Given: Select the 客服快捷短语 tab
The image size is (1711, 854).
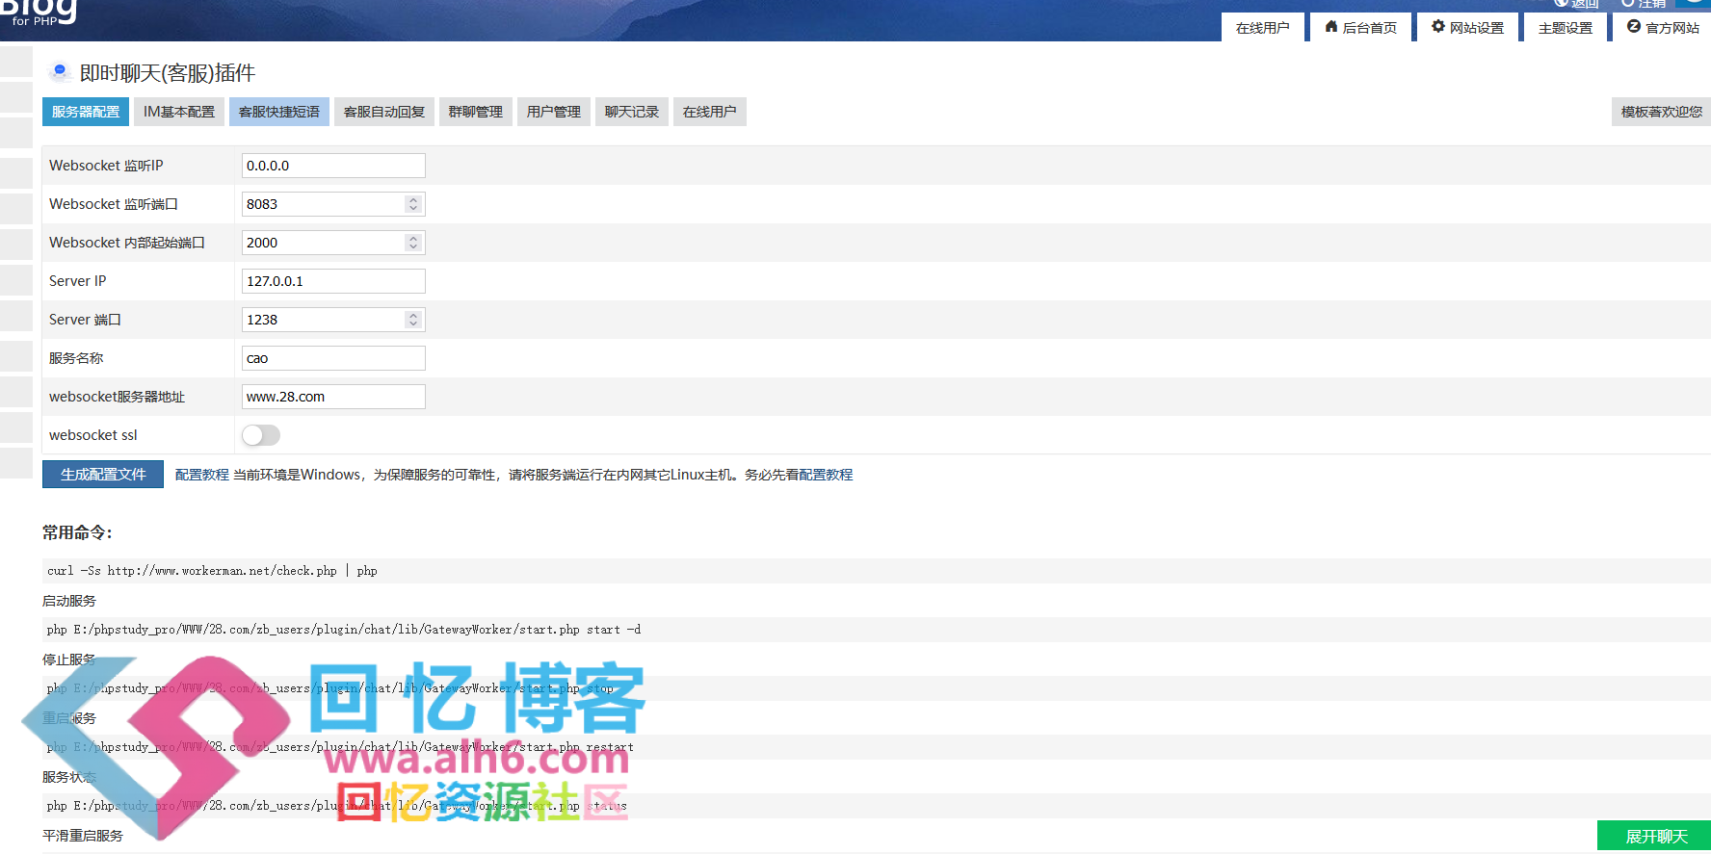Looking at the screenshot, I should 279,112.
